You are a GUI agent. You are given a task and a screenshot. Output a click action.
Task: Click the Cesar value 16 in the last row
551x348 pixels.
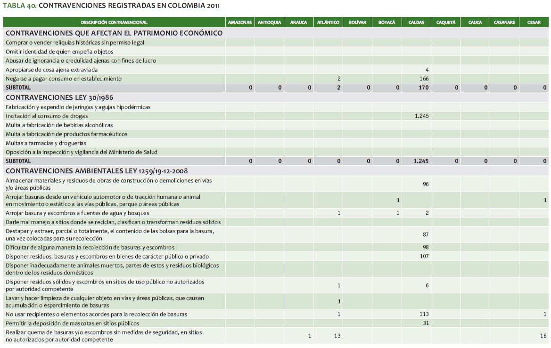[x=543, y=336]
